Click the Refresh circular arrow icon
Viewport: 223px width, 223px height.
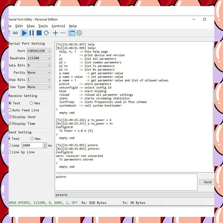[46, 33]
